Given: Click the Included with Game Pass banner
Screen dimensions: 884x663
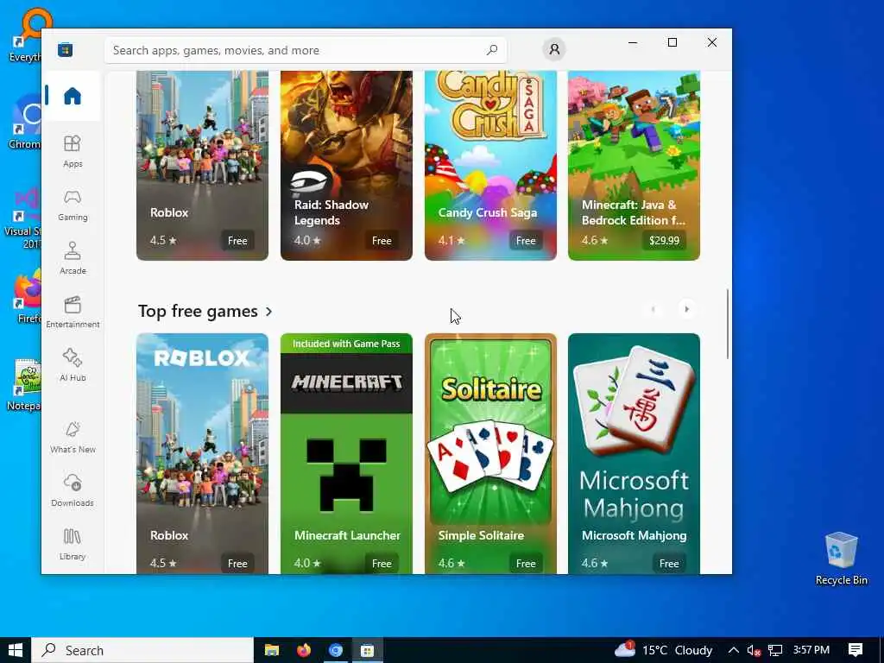Looking at the screenshot, I should (x=346, y=344).
